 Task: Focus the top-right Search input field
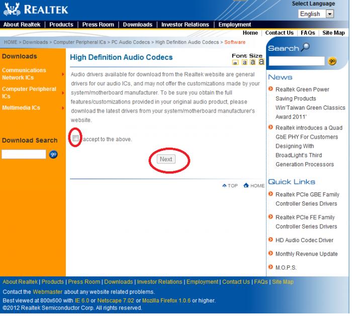(x=297, y=61)
